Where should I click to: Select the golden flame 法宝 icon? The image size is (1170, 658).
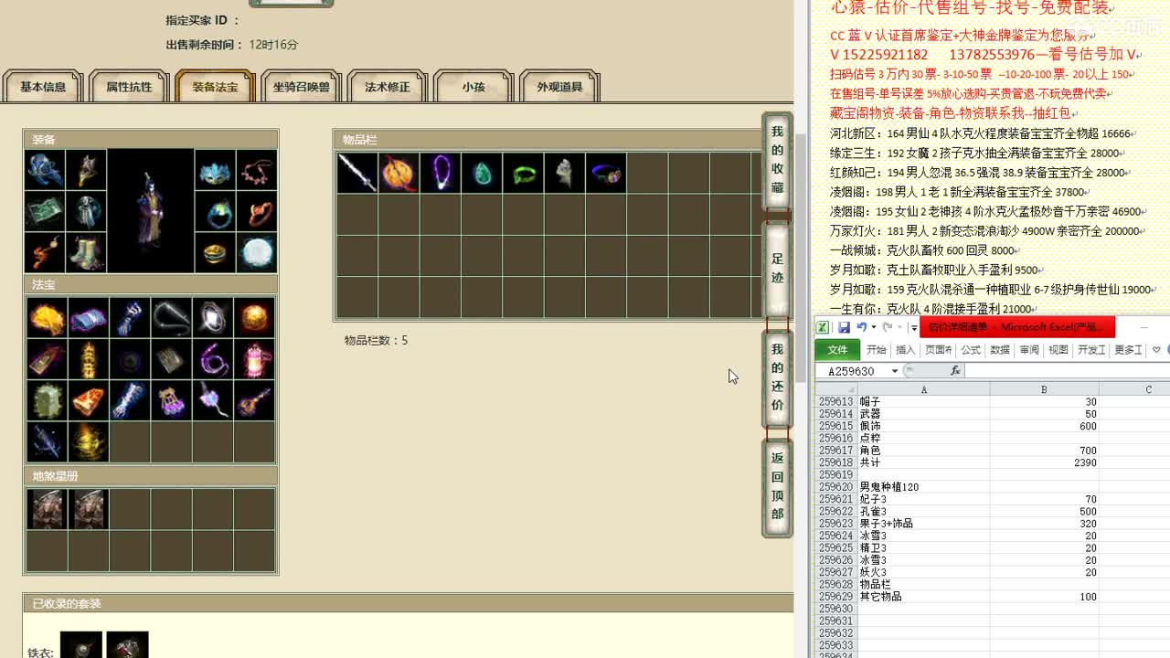pos(47,317)
